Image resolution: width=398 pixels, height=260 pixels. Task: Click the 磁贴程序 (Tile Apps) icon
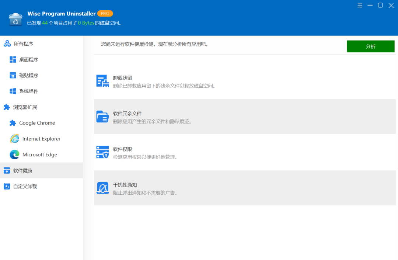coord(13,75)
